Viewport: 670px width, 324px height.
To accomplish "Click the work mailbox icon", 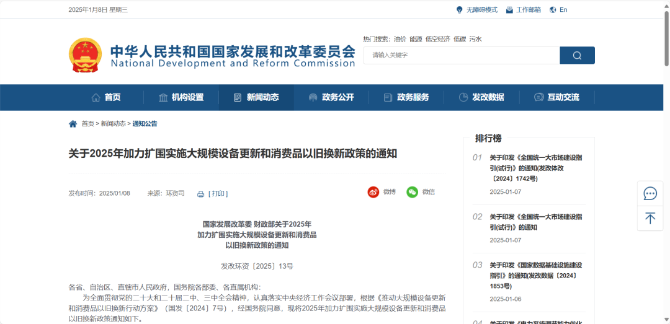I will point(509,9).
